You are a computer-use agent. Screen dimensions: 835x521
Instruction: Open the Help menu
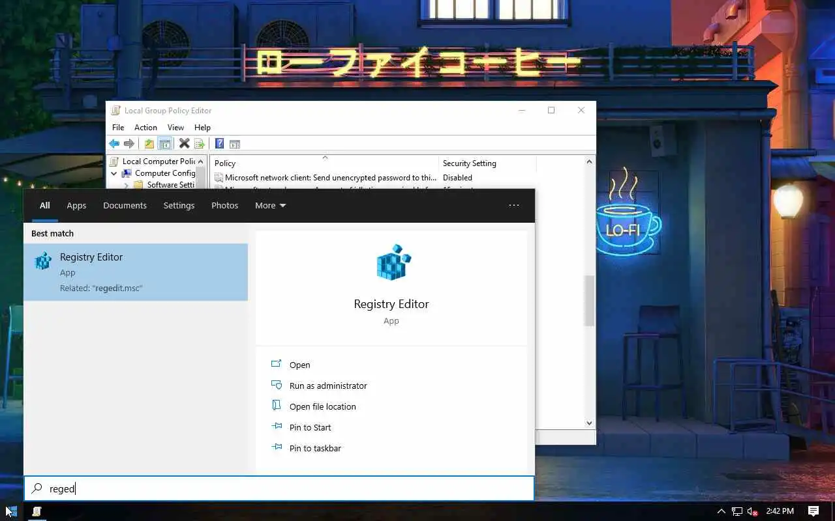point(202,128)
